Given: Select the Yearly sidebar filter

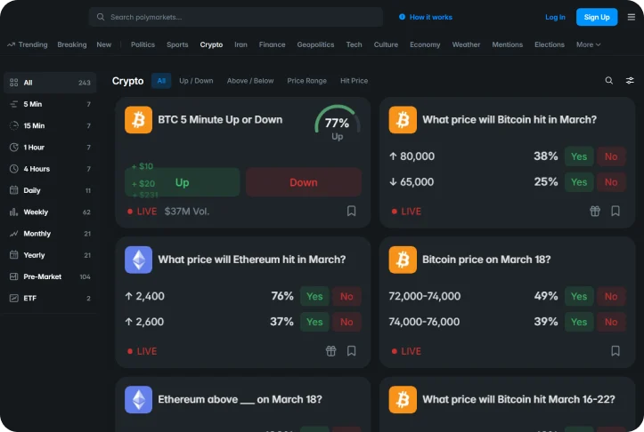Looking at the screenshot, I should click(50, 255).
